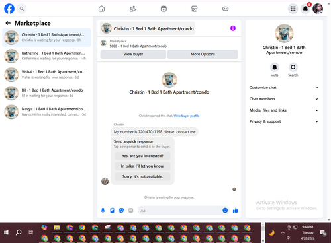331x243 pixels.
Task: Open the Windows taskbar search icon
Action: [x=19, y=232]
